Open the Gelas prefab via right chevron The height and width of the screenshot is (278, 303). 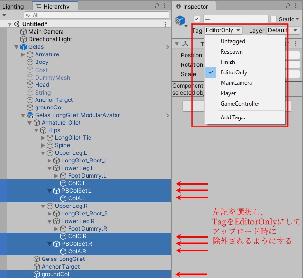(x=167, y=47)
